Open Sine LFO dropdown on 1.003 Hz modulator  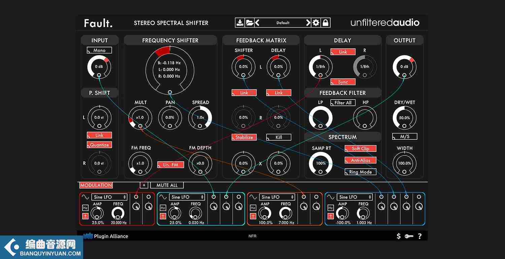click(355, 197)
